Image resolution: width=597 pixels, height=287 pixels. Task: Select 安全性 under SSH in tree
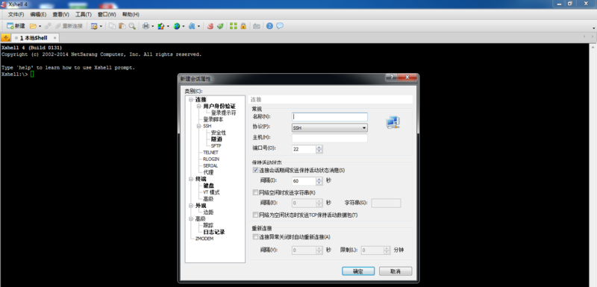[x=219, y=133]
